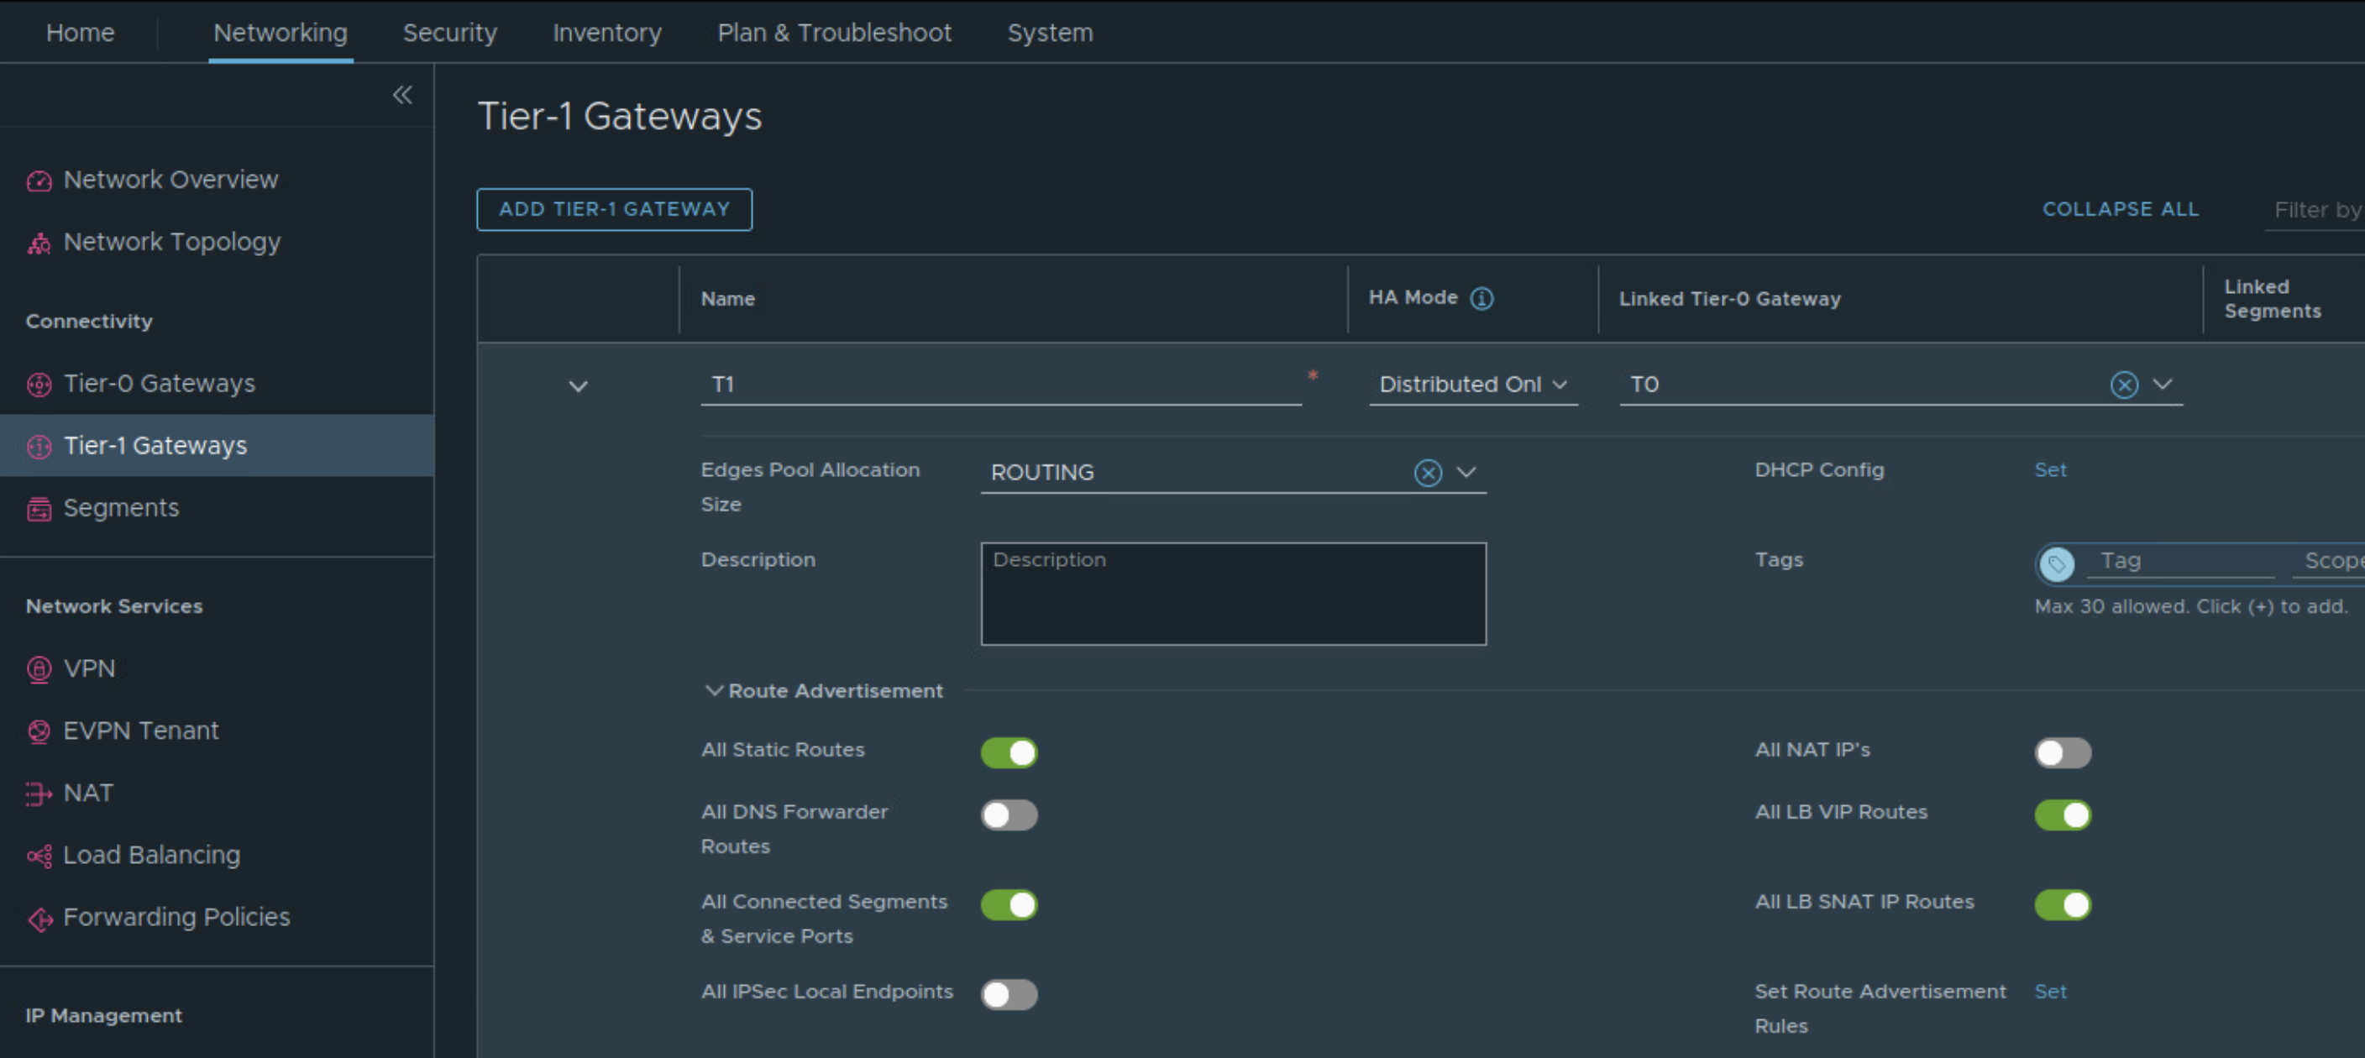This screenshot has height=1058, width=2365.
Task: Enable All NAT IP's toggle
Action: (x=2062, y=752)
